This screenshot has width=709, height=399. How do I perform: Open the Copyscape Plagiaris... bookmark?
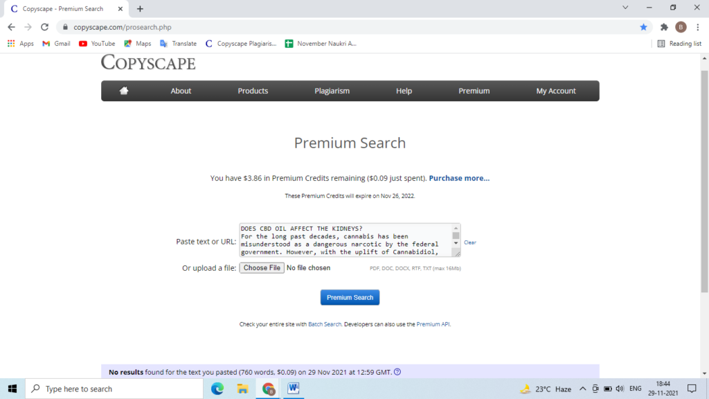tap(240, 44)
